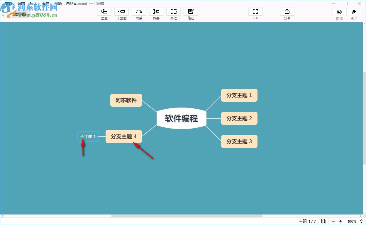The image size is (366, 225).
Task: Add a 概要 (Summary) to the map
Action: coord(156,13)
